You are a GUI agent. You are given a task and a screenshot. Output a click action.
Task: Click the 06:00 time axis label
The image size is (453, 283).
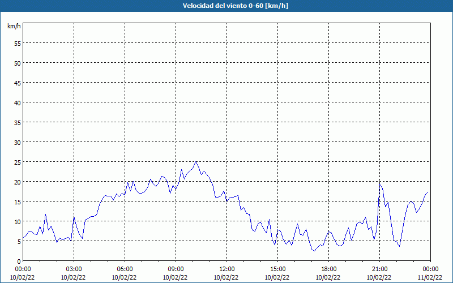(125, 269)
